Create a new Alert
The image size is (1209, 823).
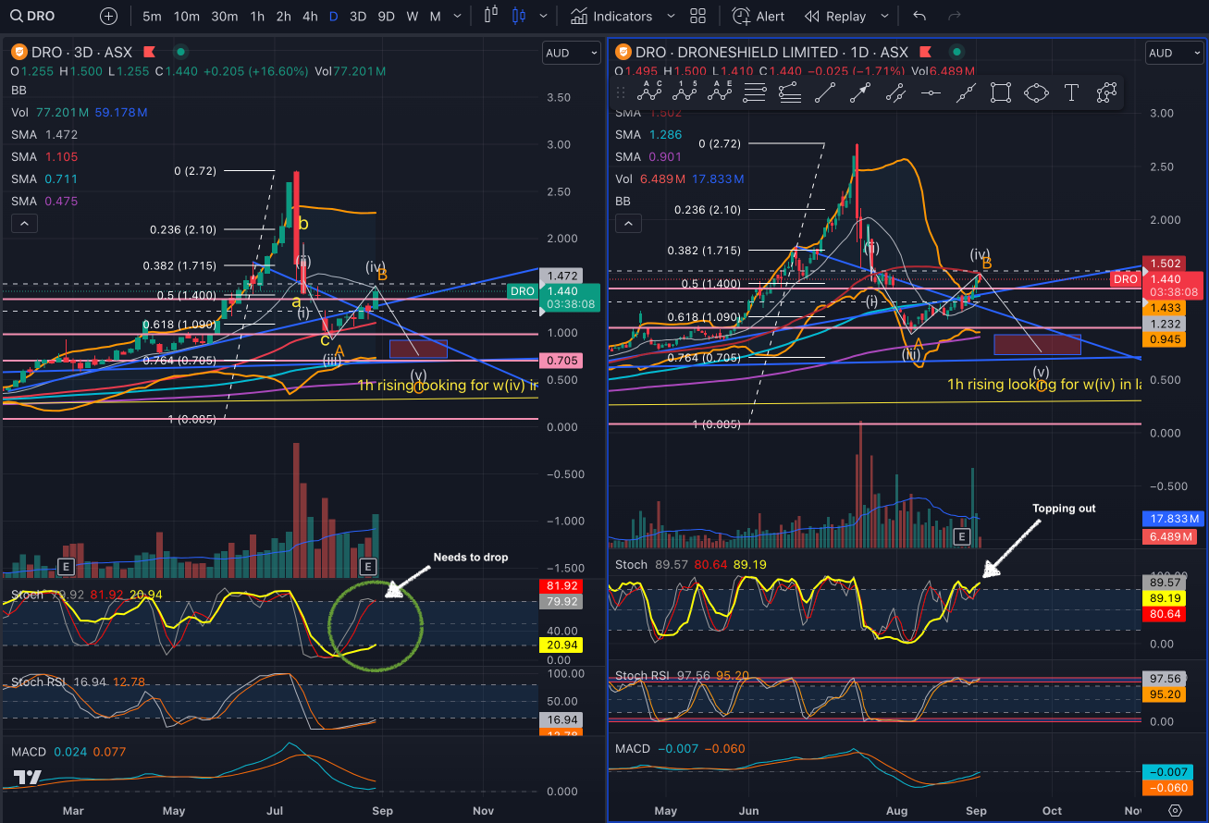759,16
